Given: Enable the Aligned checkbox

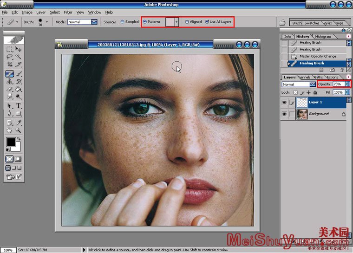Looking at the screenshot, I should click(187, 22).
